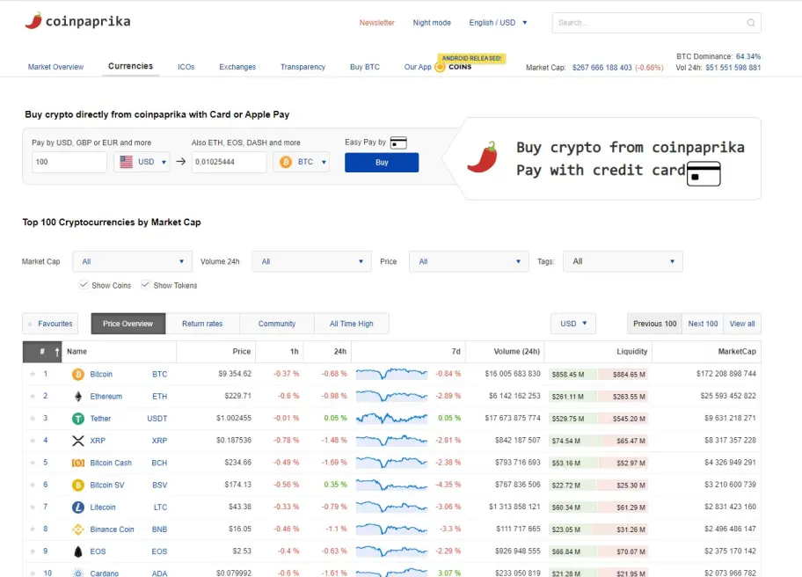Open the Market Cap filter dropdown
This screenshot has width=802, height=577.
tap(133, 261)
